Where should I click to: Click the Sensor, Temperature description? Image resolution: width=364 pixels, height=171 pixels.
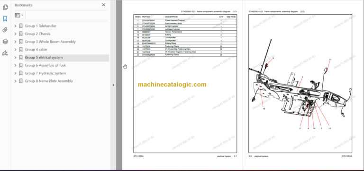[x=173, y=32]
